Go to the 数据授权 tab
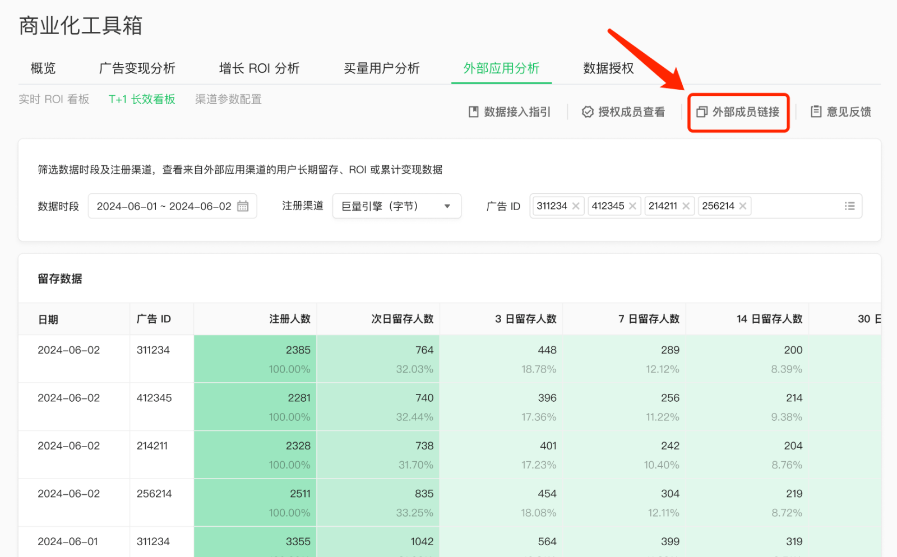 coord(608,68)
